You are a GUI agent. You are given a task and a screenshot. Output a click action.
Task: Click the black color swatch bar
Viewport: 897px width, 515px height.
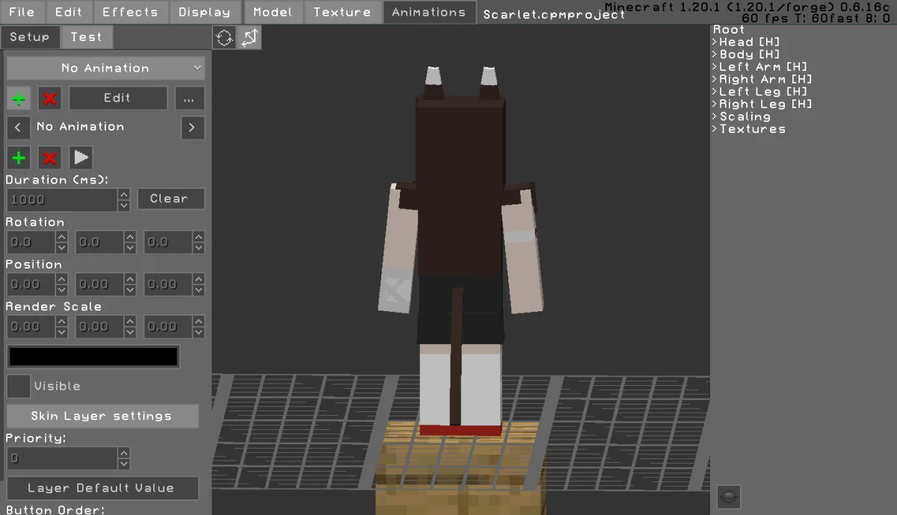[93, 357]
